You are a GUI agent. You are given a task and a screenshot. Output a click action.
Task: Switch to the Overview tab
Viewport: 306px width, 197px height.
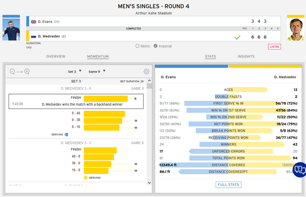coord(56,56)
